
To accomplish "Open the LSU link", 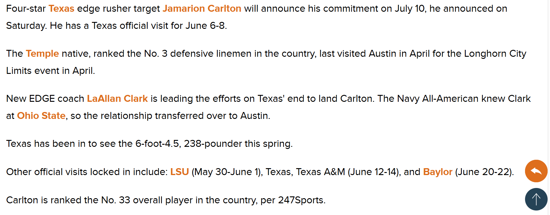I will point(180,172).
